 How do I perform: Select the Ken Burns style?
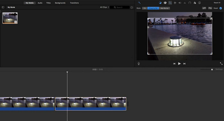[164, 8]
